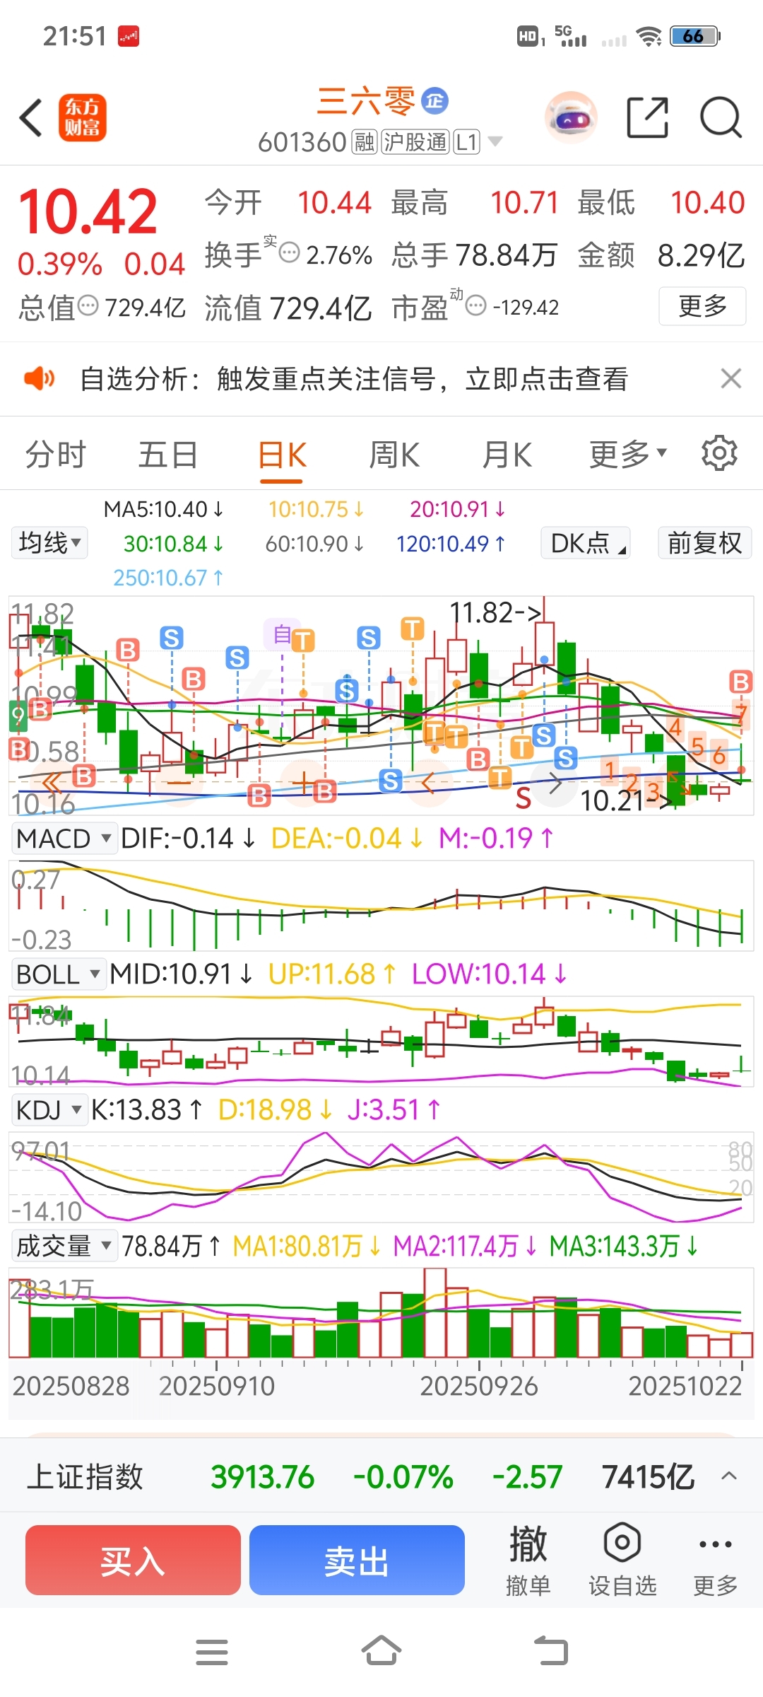Tap info icon next to 市盈
The height and width of the screenshot is (1697, 763).
pos(477,305)
